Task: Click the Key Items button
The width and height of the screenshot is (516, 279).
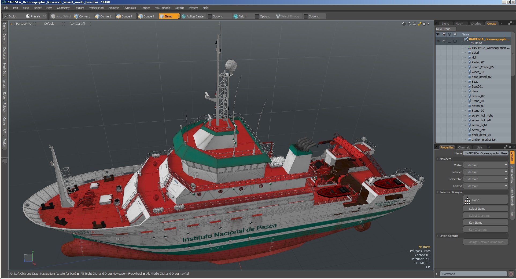Action: pos(486,223)
